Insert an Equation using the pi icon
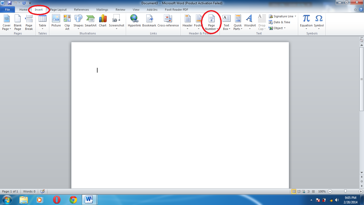364x205 pixels. [306, 18]
